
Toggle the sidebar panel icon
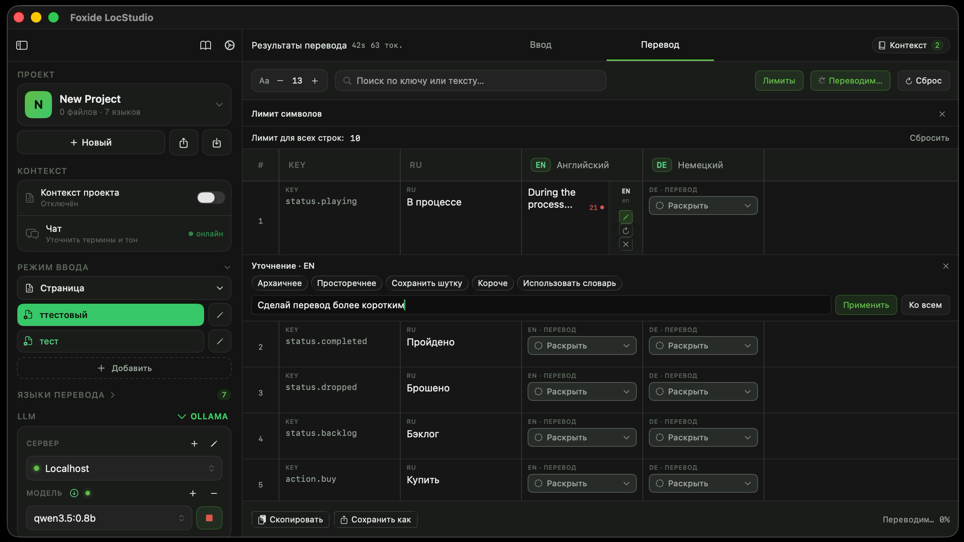click(22, 45)
